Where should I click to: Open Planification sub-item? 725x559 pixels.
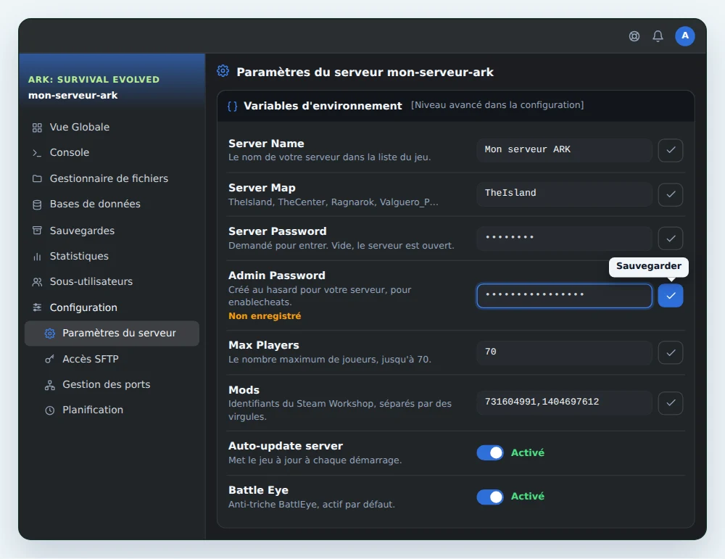point(112,410)
